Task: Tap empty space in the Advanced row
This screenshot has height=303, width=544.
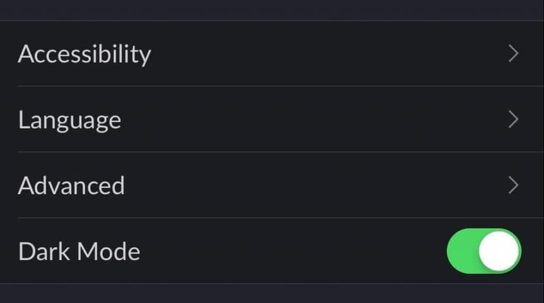Action: pyautogui.click(x=319, y=185)
